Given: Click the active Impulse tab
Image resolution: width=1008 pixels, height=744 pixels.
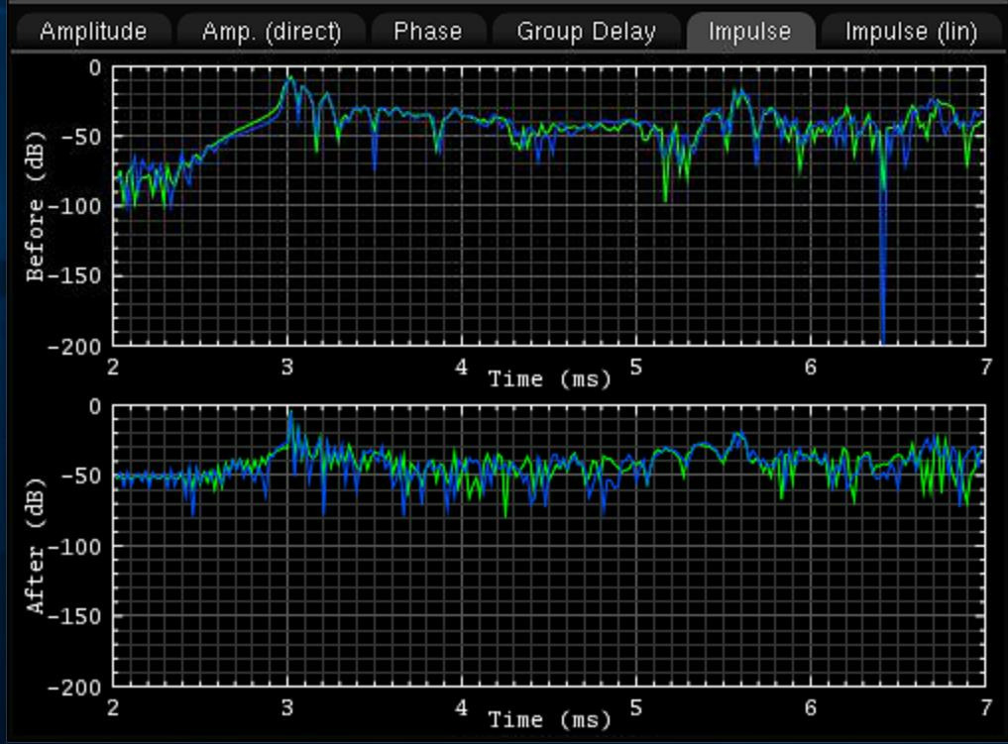Looking at the screenshot, I should 749,32.
